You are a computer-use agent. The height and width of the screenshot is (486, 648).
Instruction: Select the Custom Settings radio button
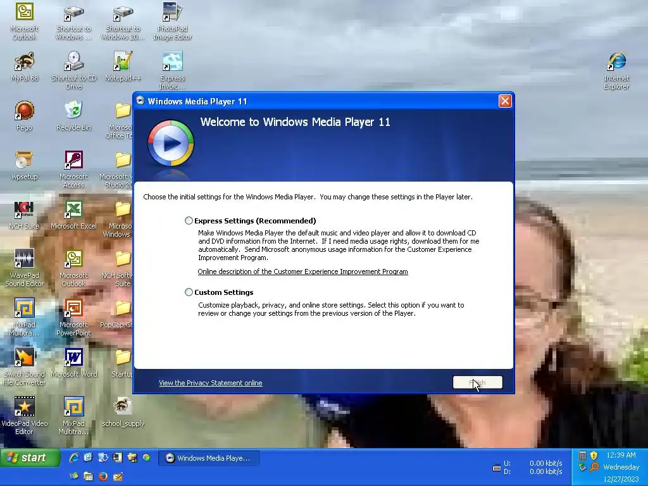tap(189, 292)
